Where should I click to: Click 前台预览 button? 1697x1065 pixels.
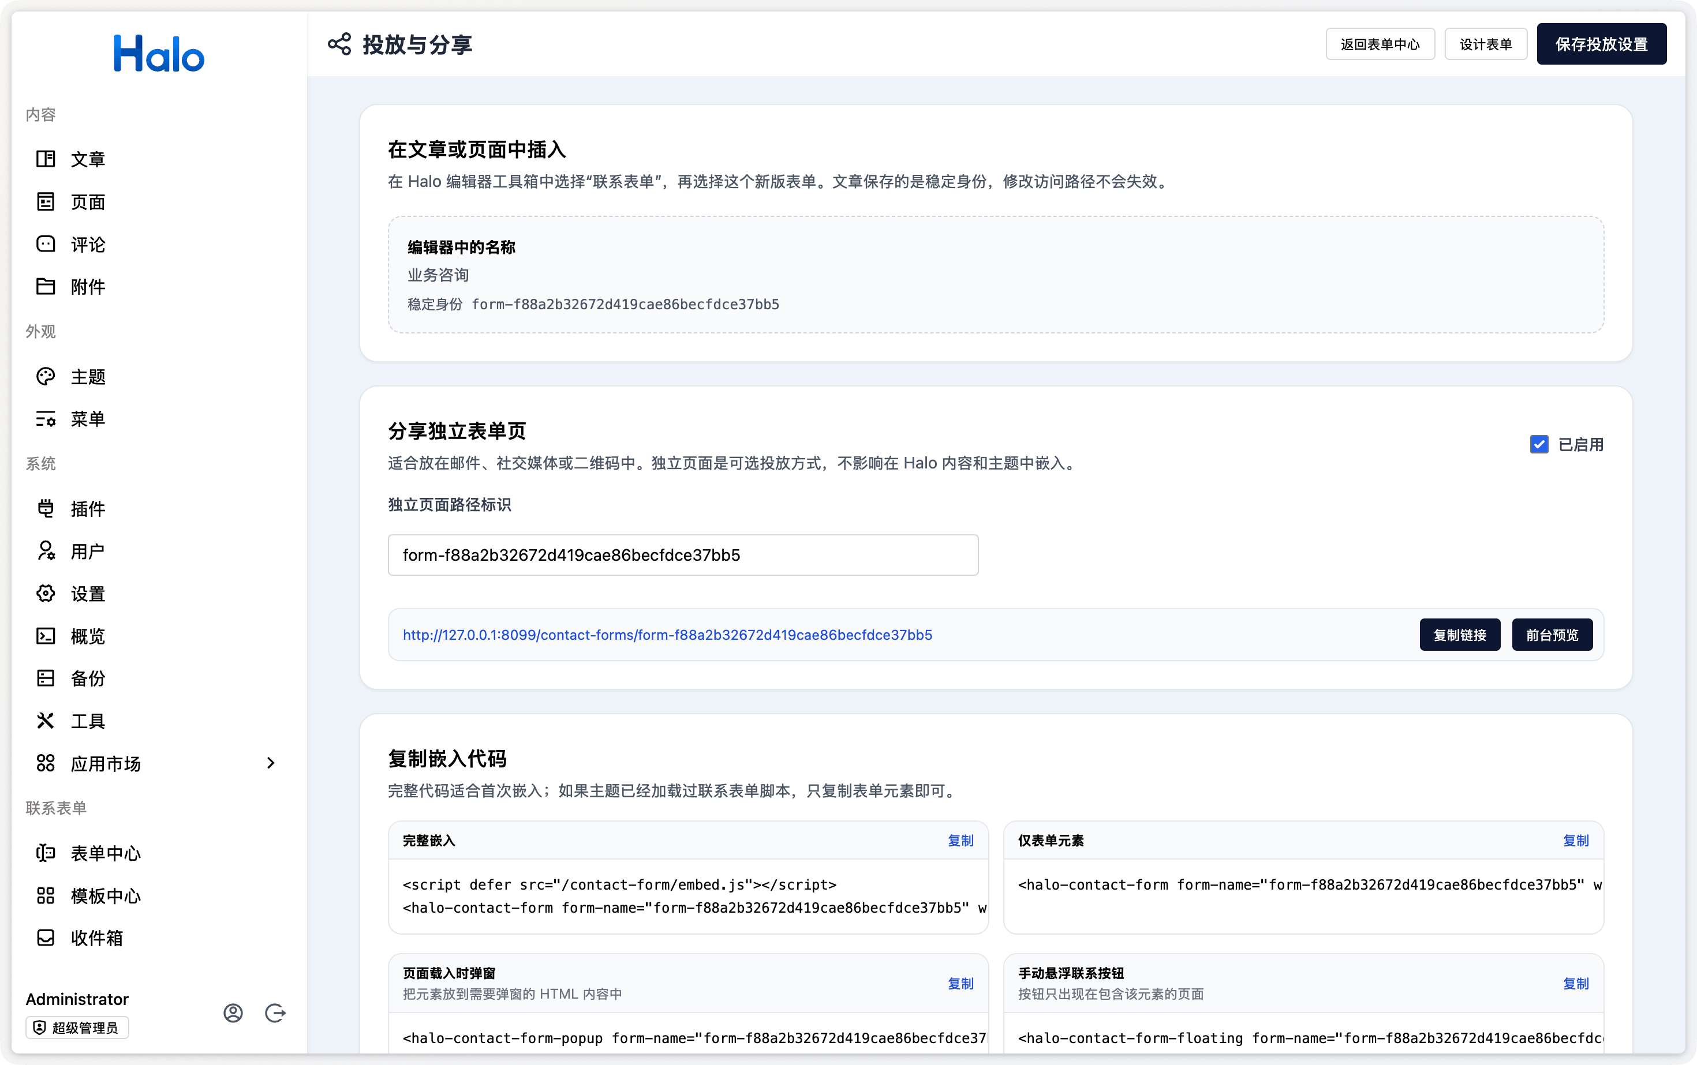coord(1552,635)
